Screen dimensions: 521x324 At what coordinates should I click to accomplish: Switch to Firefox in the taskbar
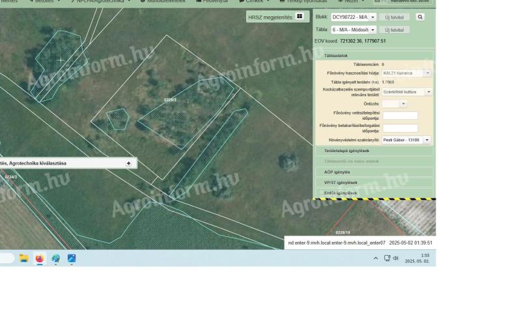pyautogui.click(x=40, y=258)
